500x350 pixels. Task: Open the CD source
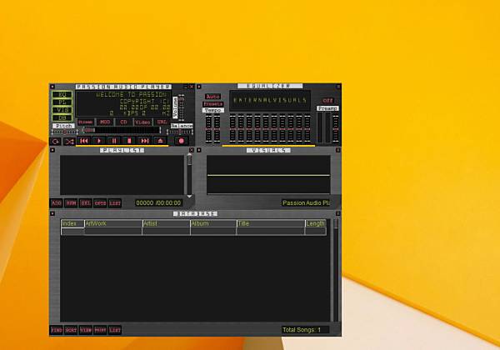(x=123, y=122)
